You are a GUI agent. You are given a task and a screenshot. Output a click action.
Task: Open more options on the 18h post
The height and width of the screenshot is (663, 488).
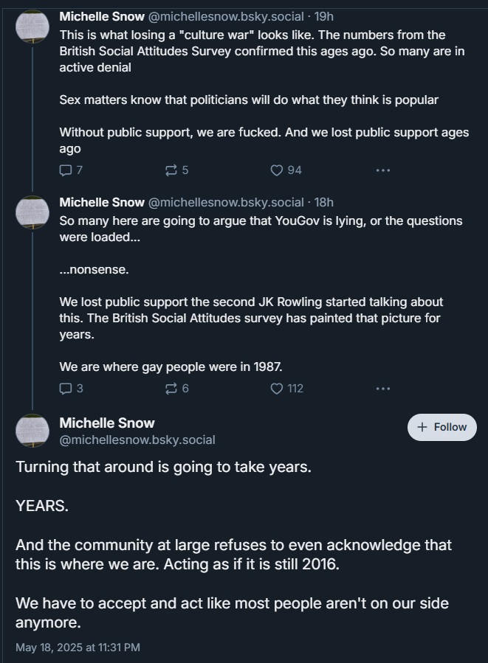click(x=382, y=388)
